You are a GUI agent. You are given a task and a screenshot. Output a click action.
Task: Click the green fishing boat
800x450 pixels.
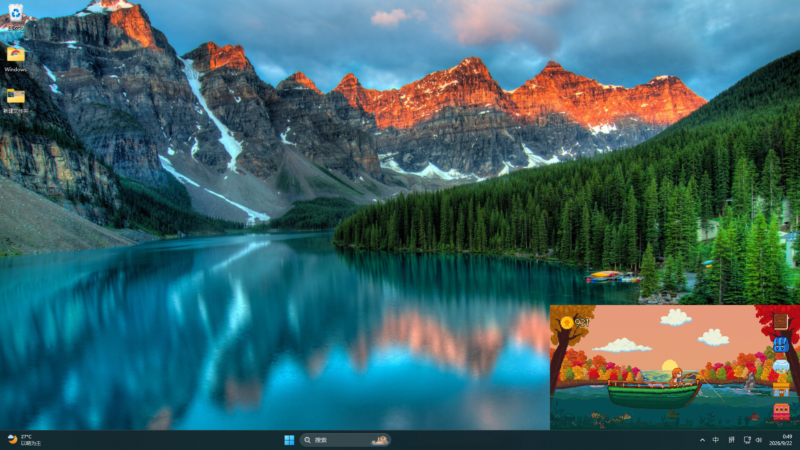point(654,394)
